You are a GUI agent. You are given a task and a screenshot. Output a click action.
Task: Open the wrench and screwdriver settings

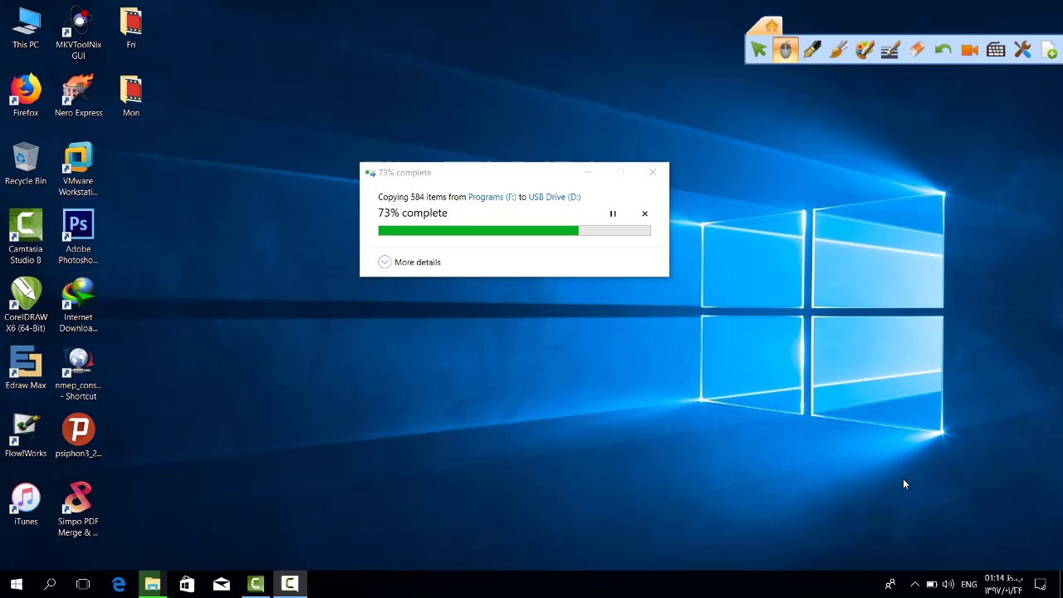(1022, 51)
